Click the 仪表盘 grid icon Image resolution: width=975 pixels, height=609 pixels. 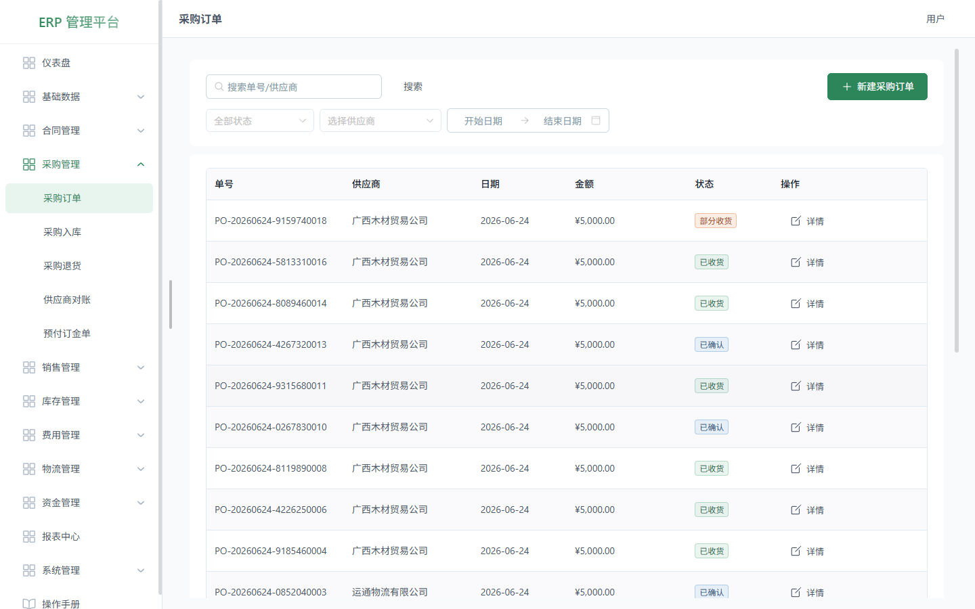(x=29, y=63)
